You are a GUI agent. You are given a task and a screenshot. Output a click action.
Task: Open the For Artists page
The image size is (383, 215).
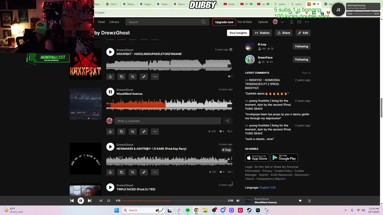pyautogui.click(x=245, y=22)
